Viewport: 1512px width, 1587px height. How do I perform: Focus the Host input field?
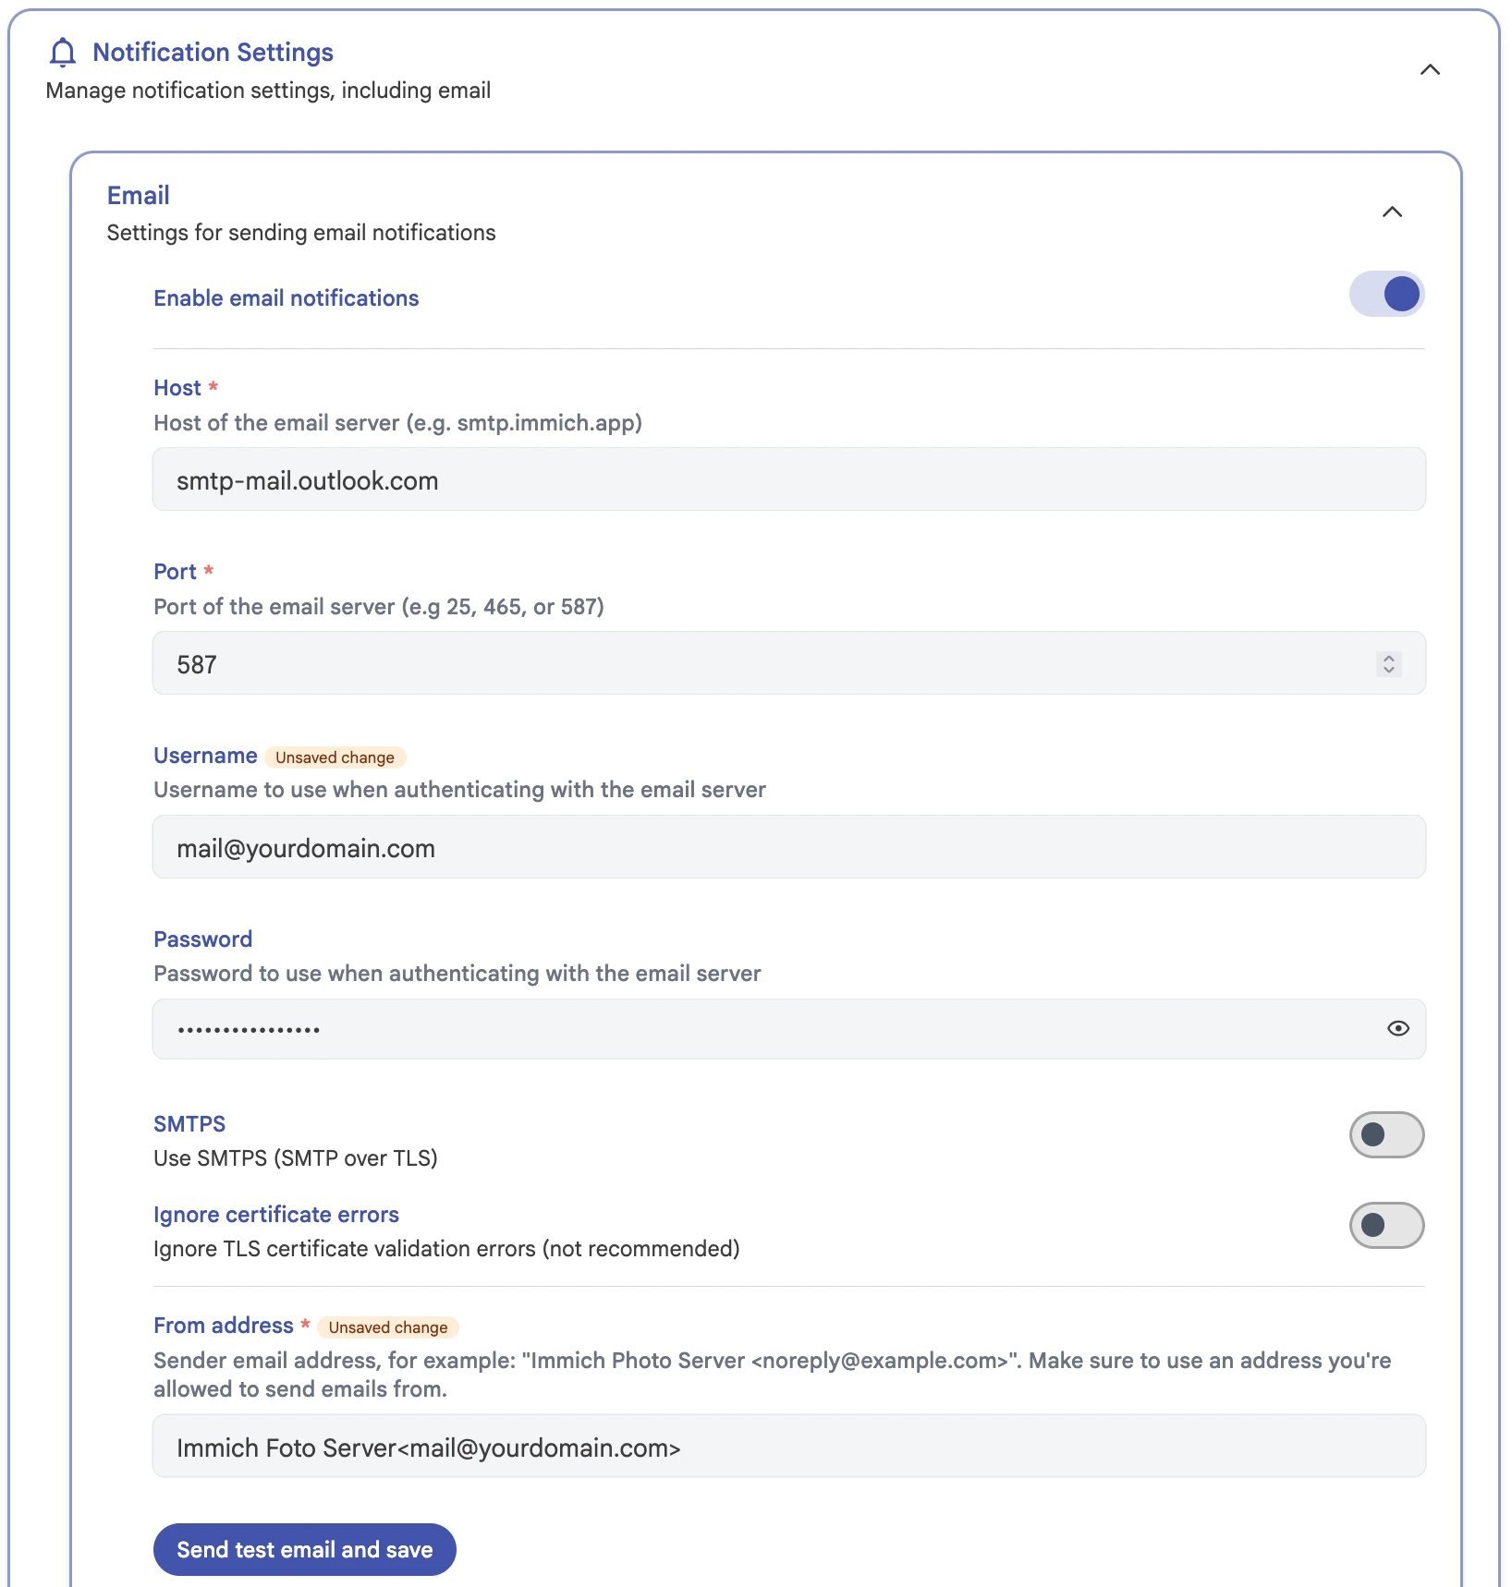(x=788, y=479)
